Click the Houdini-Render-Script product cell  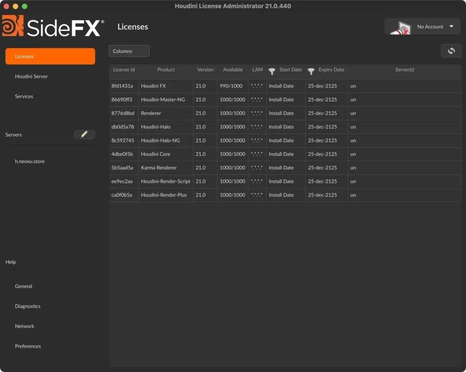(165, 181)
